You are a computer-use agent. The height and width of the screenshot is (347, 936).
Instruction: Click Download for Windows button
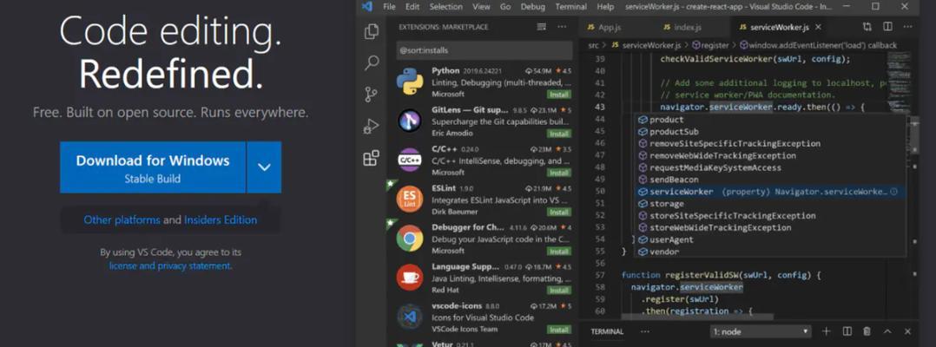click(x=153, y=167)
